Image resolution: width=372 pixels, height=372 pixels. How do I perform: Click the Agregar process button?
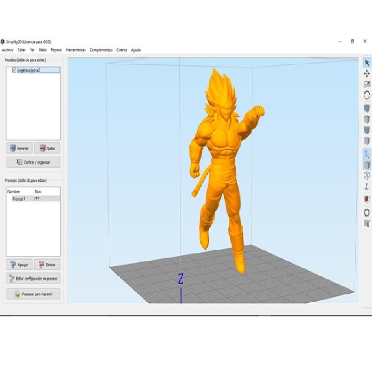click(19, 265)
